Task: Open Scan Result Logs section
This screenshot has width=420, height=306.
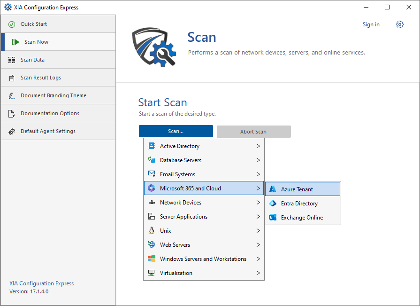Action: pyautogui.click(x=58, y=78)
